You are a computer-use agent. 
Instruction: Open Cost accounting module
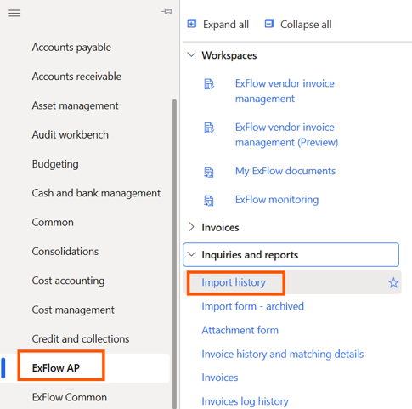coord(68,281)
